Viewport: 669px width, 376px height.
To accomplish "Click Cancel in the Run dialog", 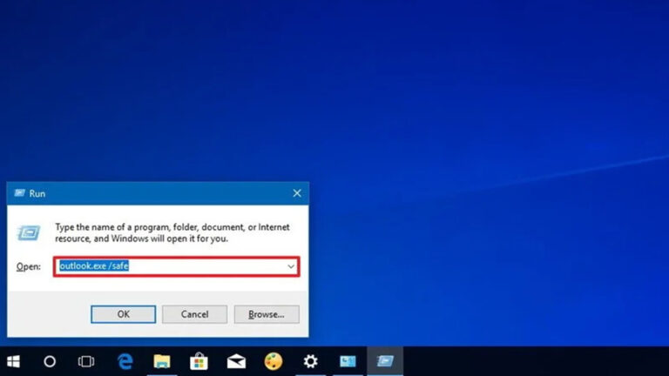I will pos(194,314).
